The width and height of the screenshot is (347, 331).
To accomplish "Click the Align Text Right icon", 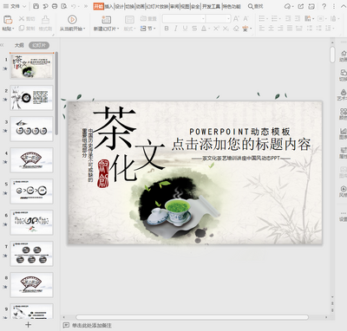I will coord(280,29).
